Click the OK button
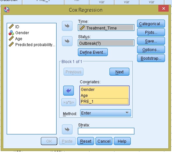The image size is (172, 152). pyautogui.click(x=49, y=141)
